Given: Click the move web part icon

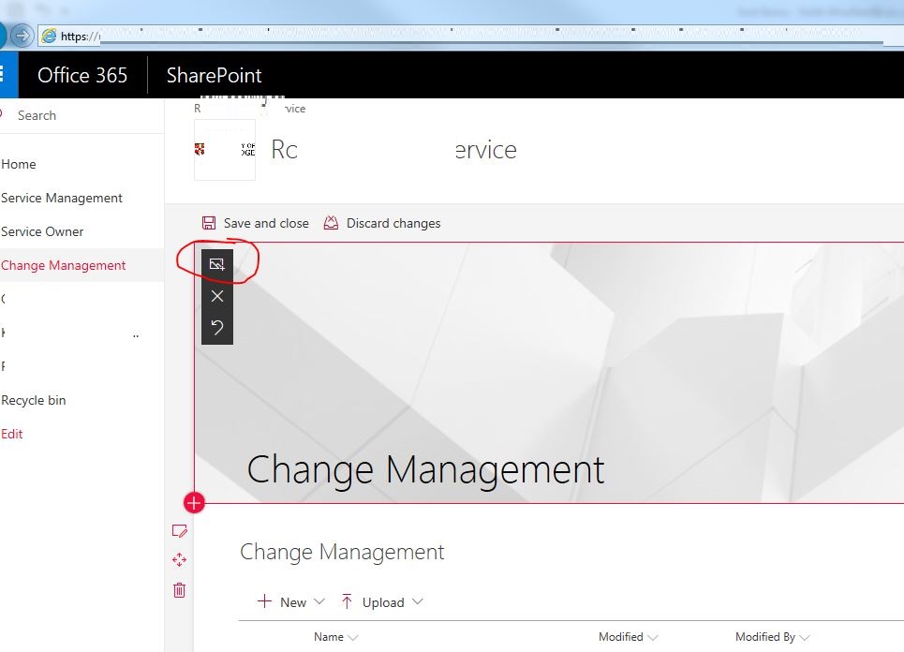Looking at the screenshot, I should (179, 560).
